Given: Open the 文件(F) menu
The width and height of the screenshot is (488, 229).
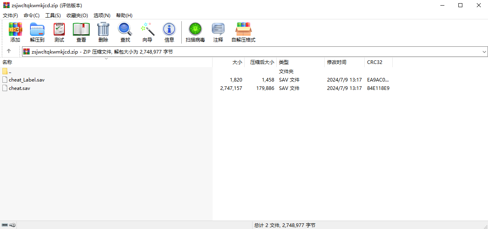Looking at the screenshot, I should [10, 15].
